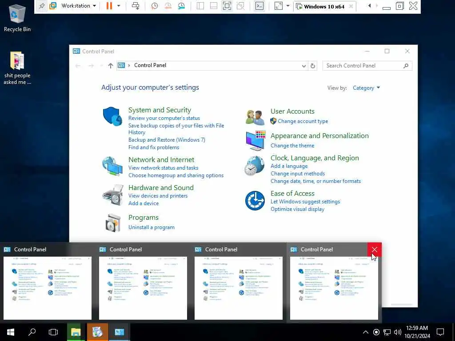Screen dimensions: 455x341
Task: Click the VMware unity mode icon
Action: point(240,6)
